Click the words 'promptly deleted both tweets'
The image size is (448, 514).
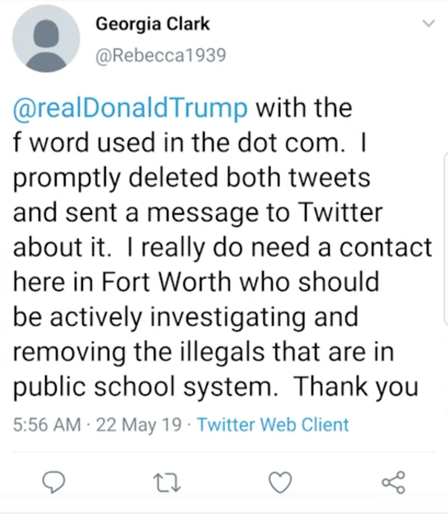(x=191, y=179)
